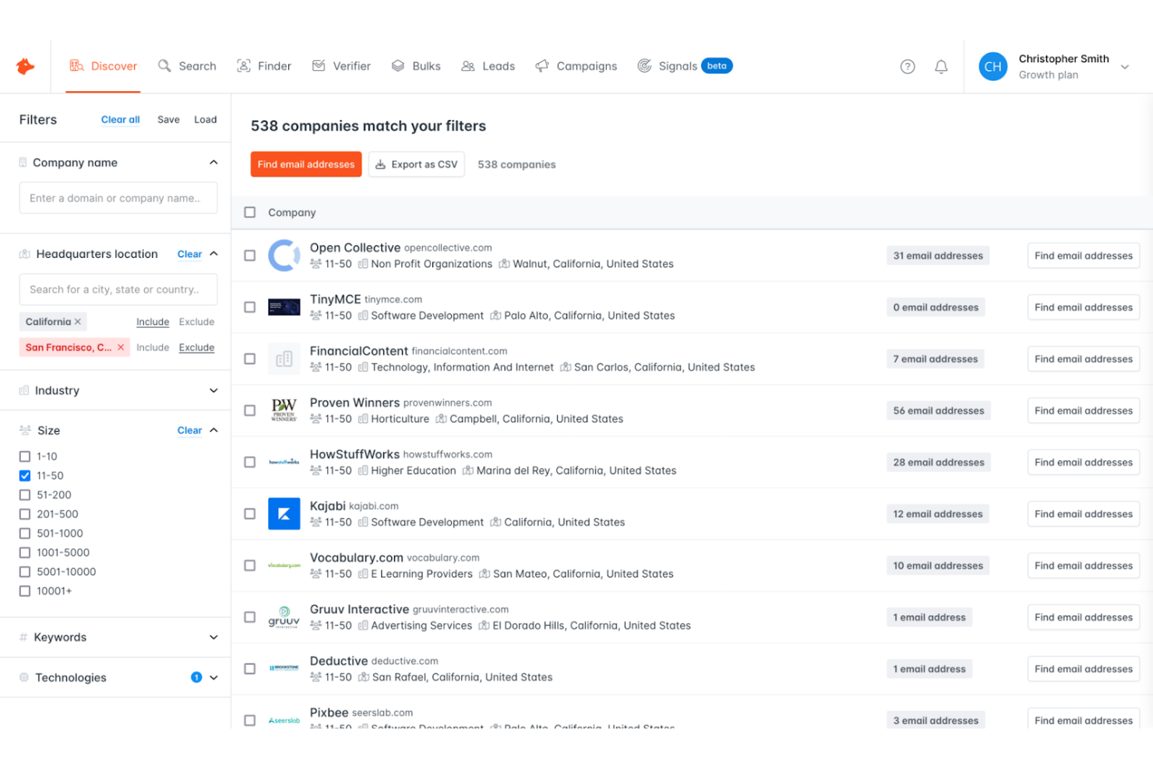The width and height of the screenshot is (1153, 769).
Task: Check the 1-10 size checkbox
Action: coord(25,457)
